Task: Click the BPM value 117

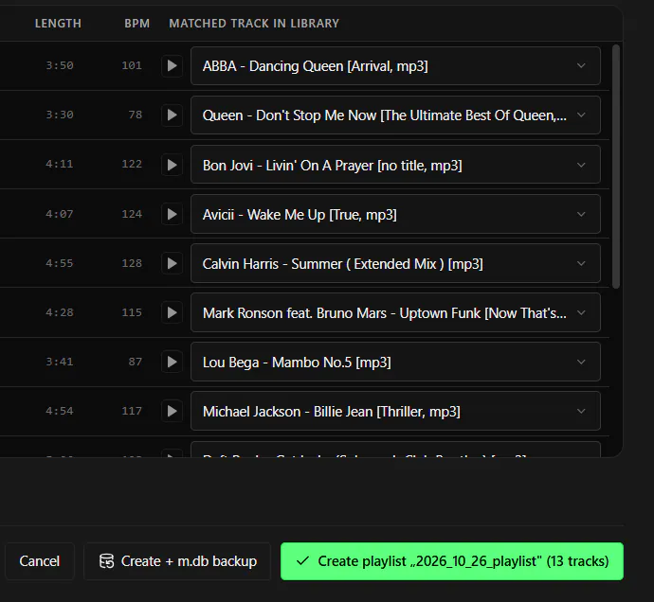Action: click(x=132, y=411)
